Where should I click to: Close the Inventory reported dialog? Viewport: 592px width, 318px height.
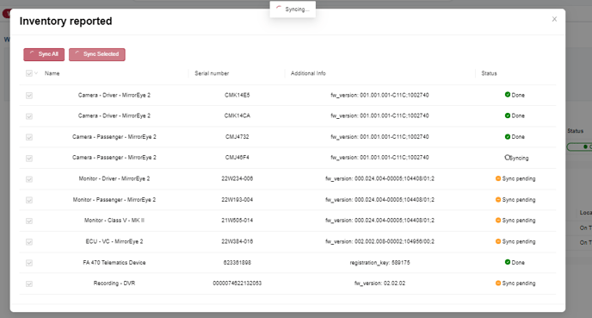click(554, 19)
